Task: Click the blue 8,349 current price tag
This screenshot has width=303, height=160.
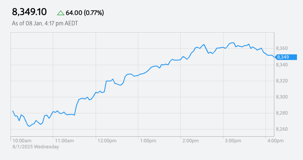Action: click(x=286, y=57)
